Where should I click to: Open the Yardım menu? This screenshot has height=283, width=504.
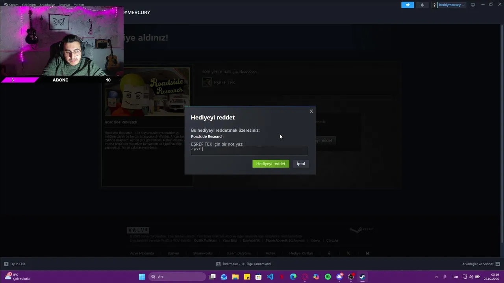79,5
